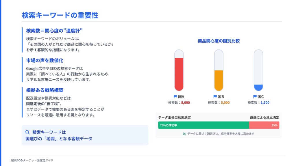Viewport: 296px width, 166px height.
Task: Click the 8,000 search count value
Action: click(186, 102)
